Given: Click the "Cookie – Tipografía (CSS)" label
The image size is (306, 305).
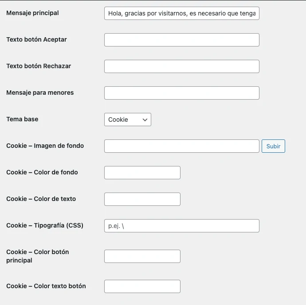Looking at the screenshot, I should 45,225.
